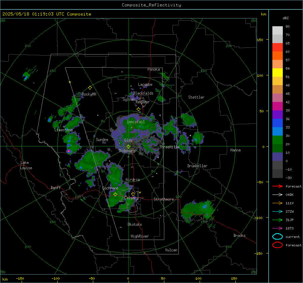
Task: Click the Lacombe town label
Action: click(x=145, y=84)
